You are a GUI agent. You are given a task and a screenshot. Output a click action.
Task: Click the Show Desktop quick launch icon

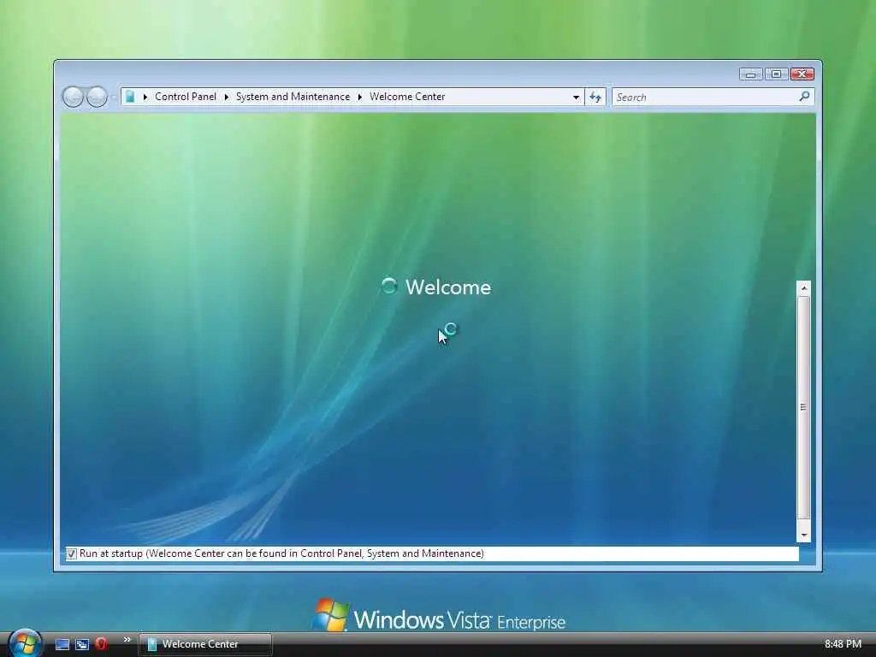pos(62,644)
